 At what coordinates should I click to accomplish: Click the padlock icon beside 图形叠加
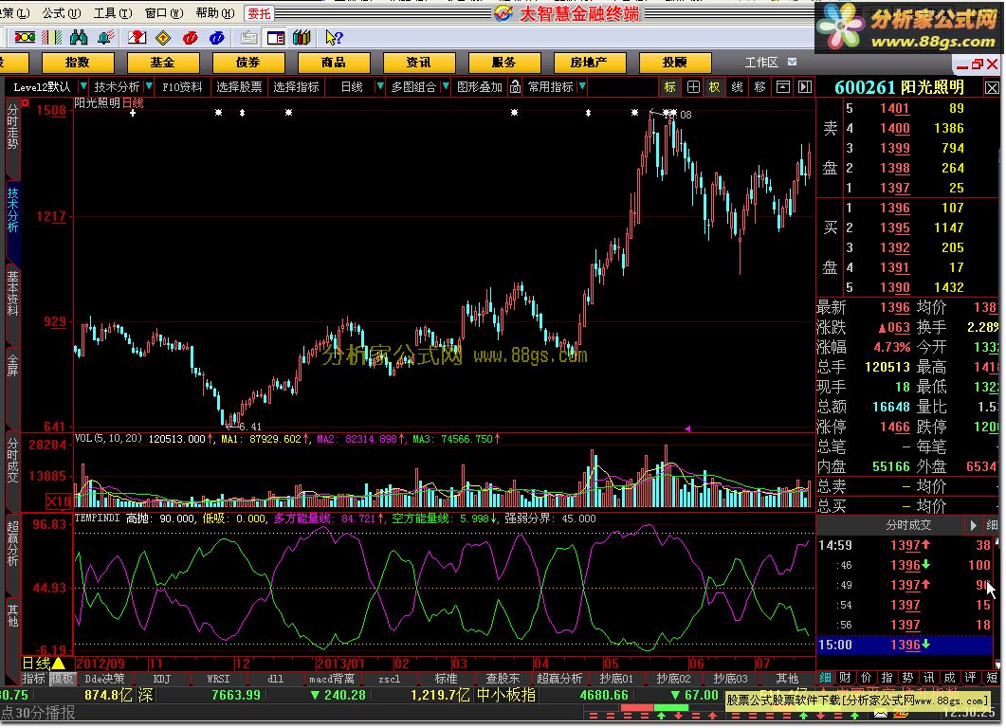[x=515, y=86]
